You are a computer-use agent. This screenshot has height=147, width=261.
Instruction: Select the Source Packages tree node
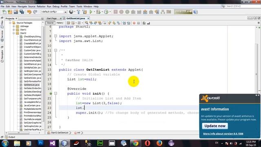point(24,23)
